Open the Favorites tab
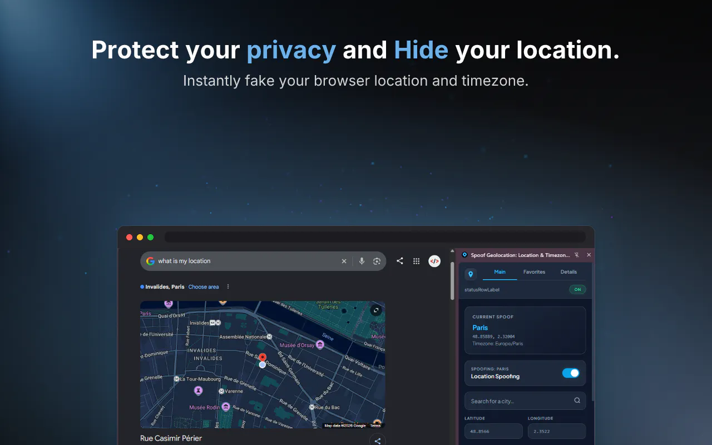 534,272
